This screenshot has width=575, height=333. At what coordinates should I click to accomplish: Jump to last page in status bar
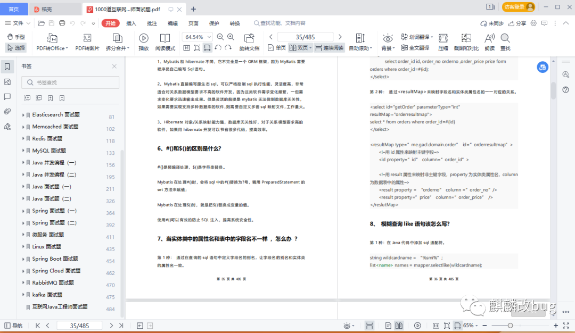click(x=121, y=326)
